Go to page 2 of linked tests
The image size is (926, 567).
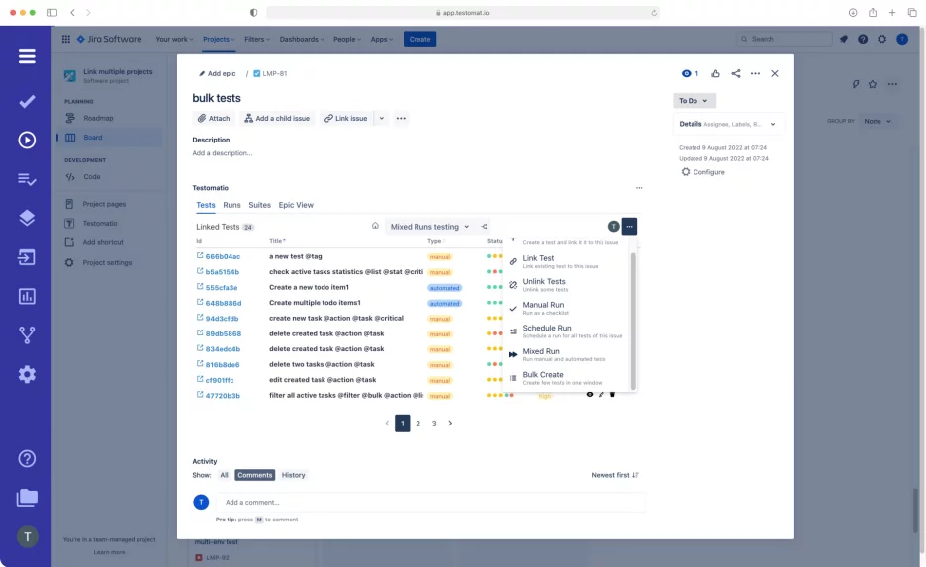(418, 424)
